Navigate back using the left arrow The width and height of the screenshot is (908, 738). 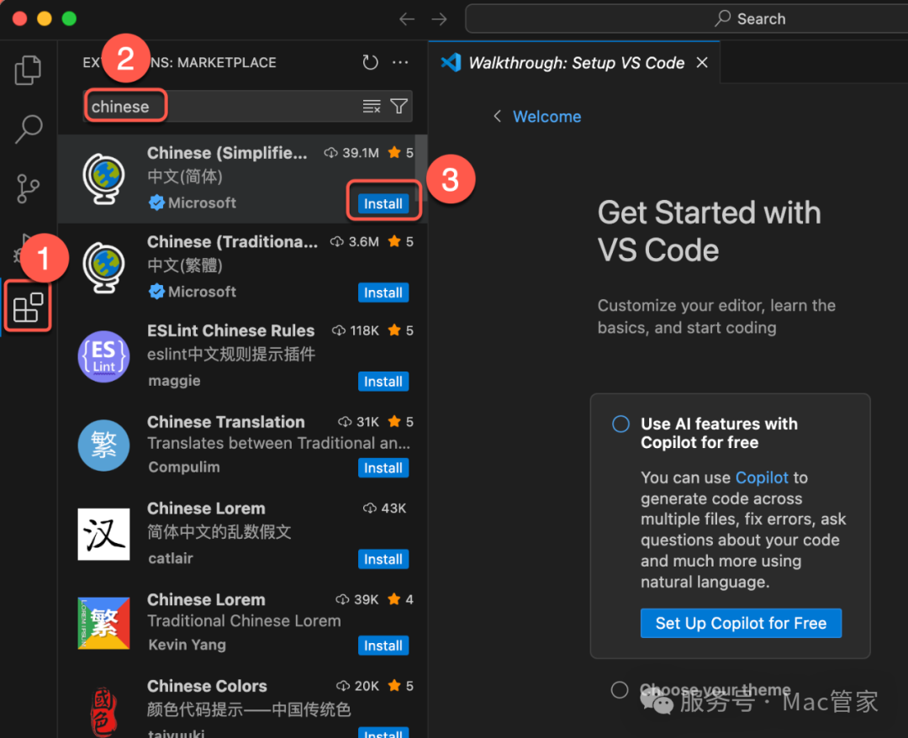407,19
